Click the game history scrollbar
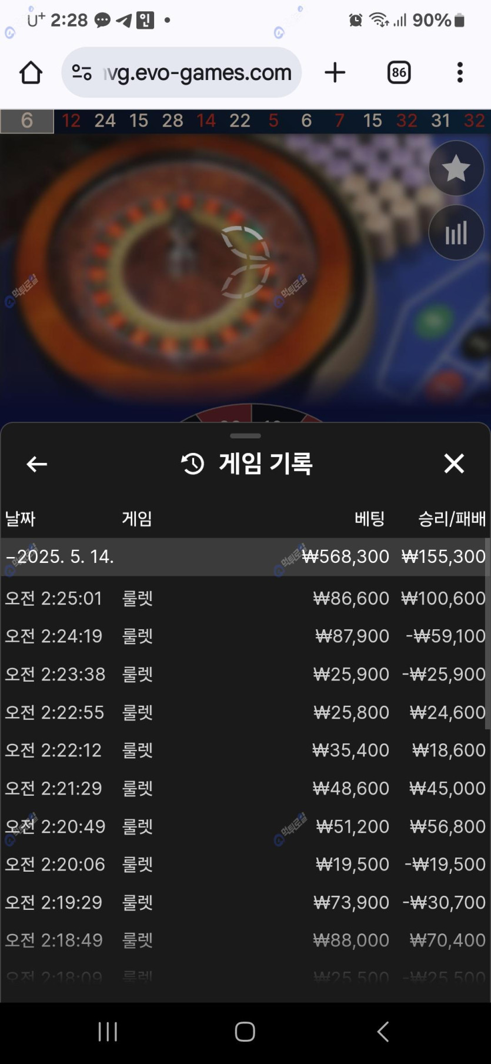 coord(487,633)
